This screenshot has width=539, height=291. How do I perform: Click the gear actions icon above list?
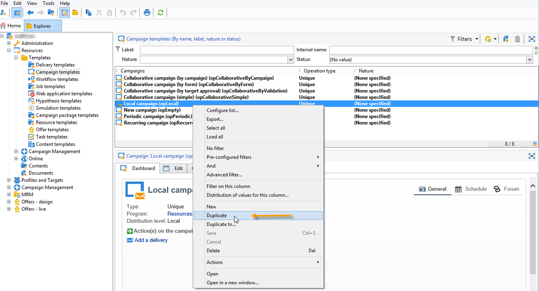488,39
